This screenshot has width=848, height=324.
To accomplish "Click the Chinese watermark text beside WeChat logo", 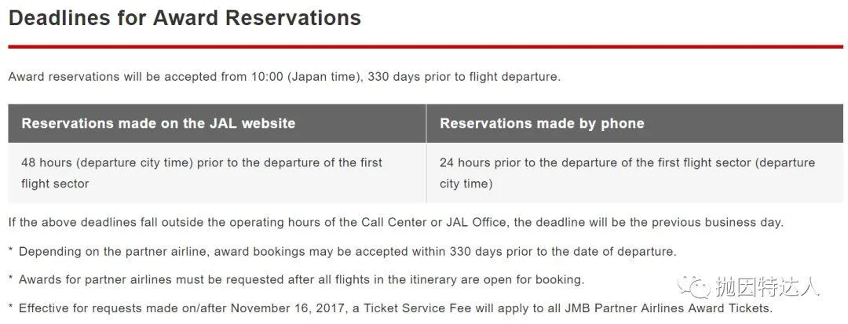I will click(767, 287).
